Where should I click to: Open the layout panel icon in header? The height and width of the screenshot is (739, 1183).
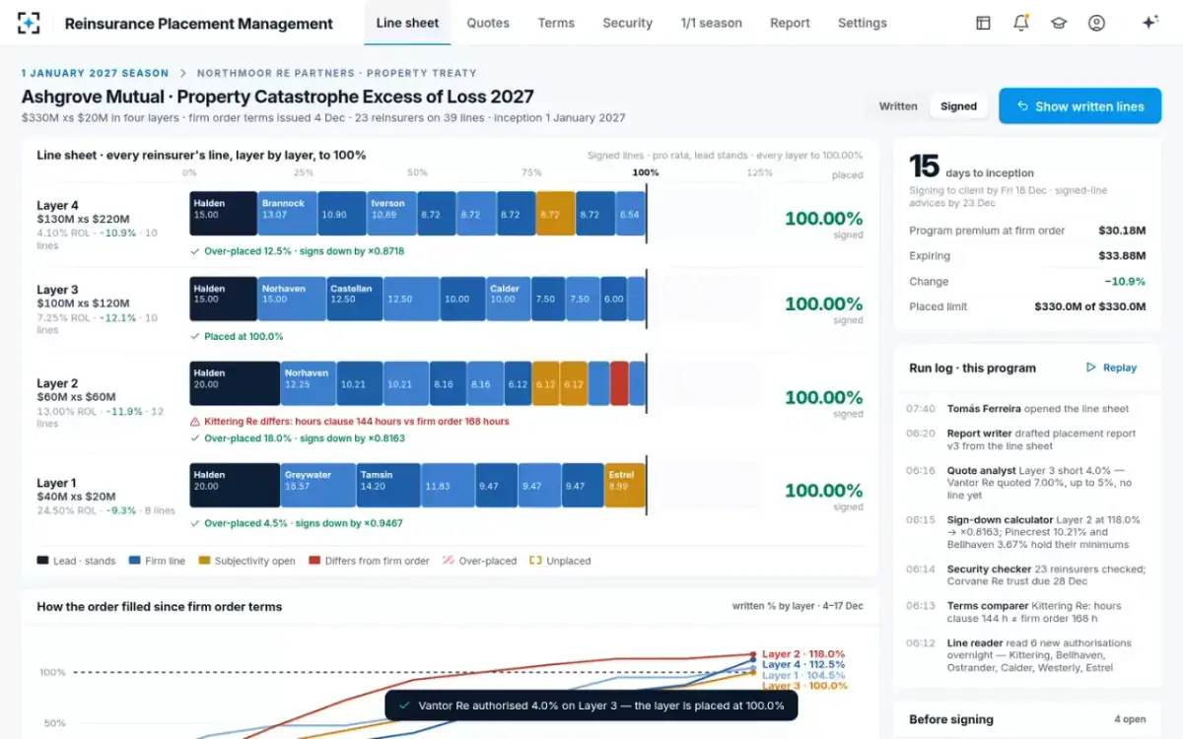(x=983, y=23)
